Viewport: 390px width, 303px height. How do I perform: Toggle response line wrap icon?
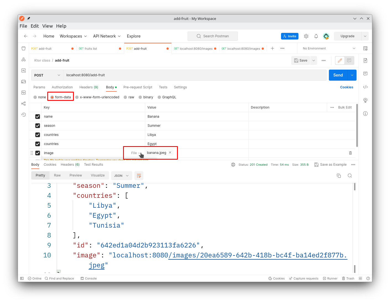139,176
